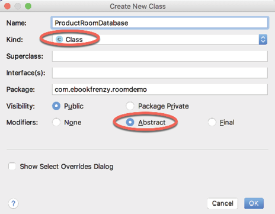
Task: Choose the Final modifier option
Action: pyautogui.click(x=212, y=122)
